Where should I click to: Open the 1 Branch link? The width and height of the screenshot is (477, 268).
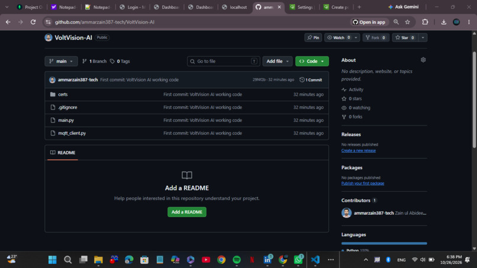(94, 61)
